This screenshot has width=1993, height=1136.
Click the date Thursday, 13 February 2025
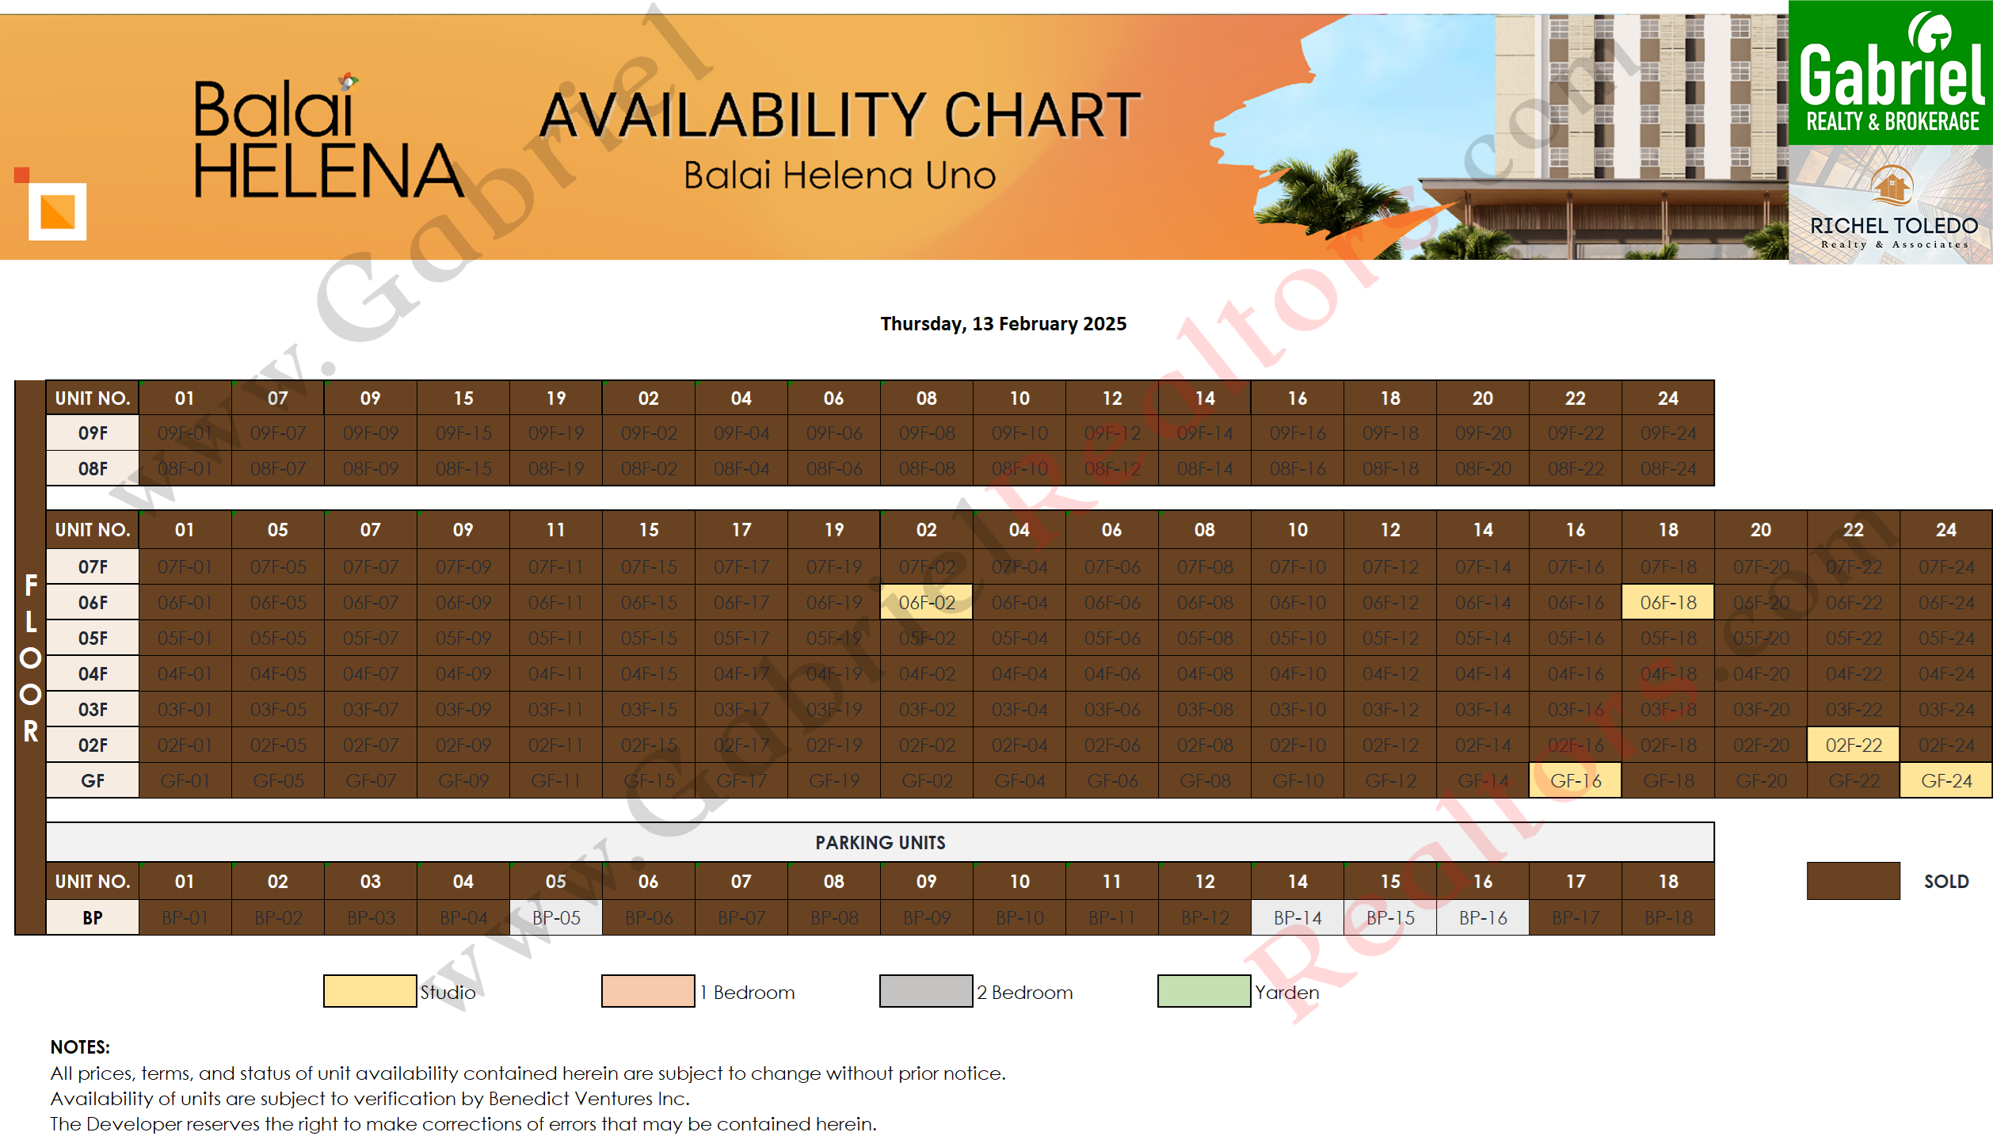pos(1003,324)
